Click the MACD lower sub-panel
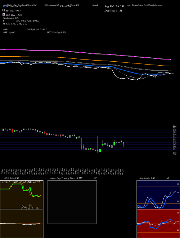Viewport: 180px width, 238px height. [x=22, y=224]
